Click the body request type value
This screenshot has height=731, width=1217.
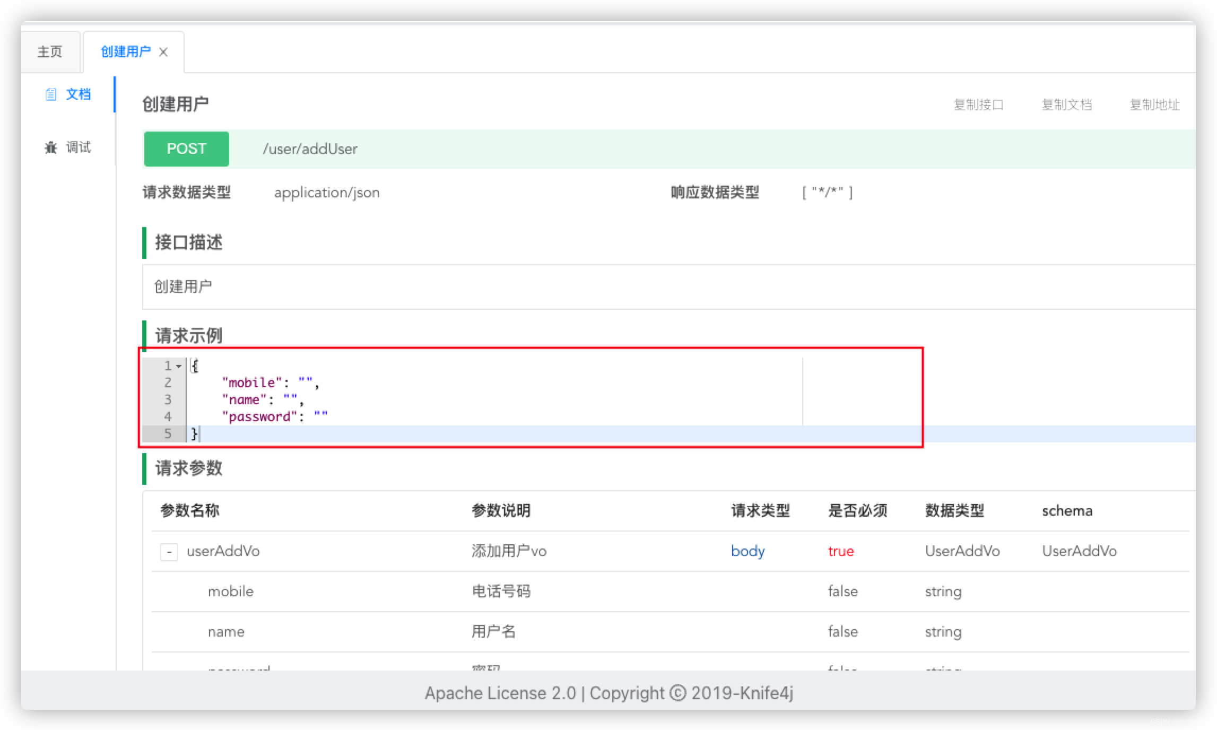pos(747,551)
